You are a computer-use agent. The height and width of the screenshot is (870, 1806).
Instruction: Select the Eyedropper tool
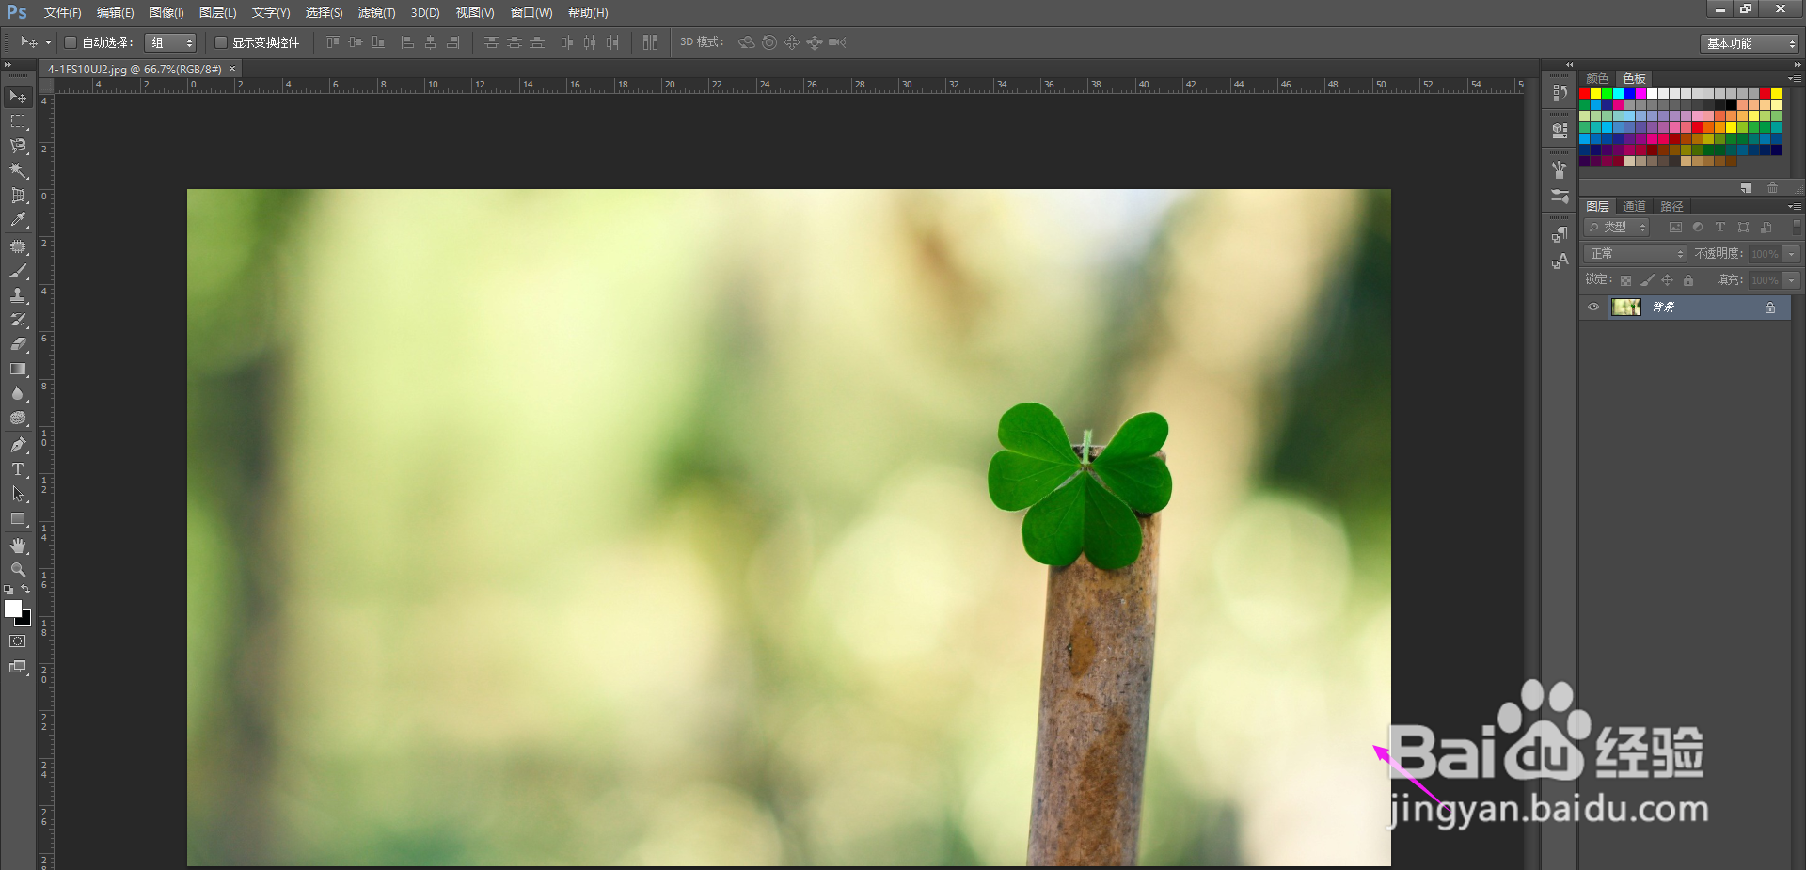18,219
